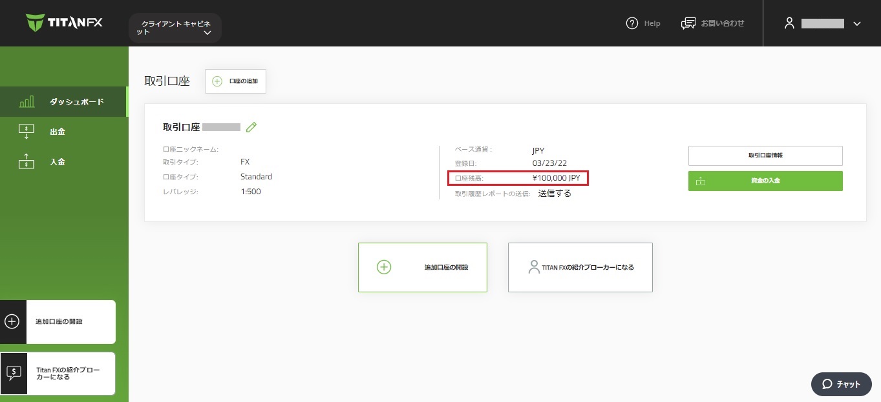881x402 pixels.
Task: Click the 口座の追加 button
Action: point(235,81)
